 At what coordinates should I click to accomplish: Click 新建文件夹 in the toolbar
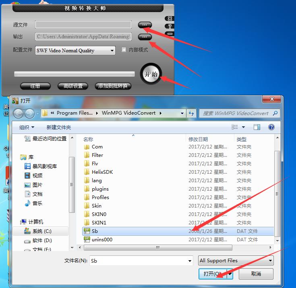pos(58,127)
